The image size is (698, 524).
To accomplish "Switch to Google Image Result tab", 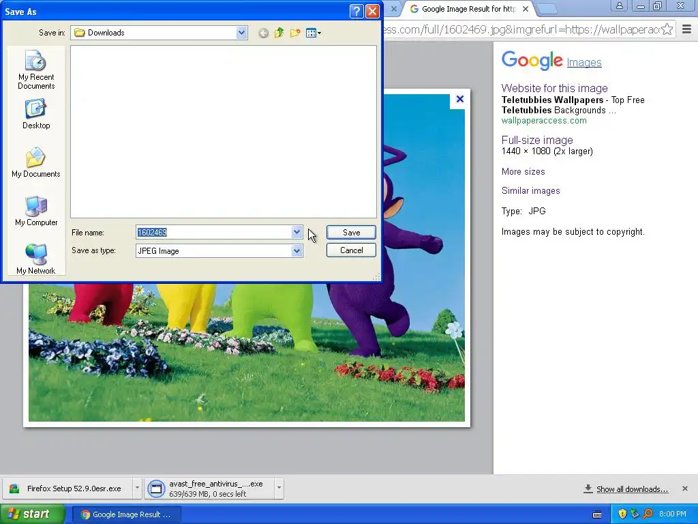I will tap(468, 9).
